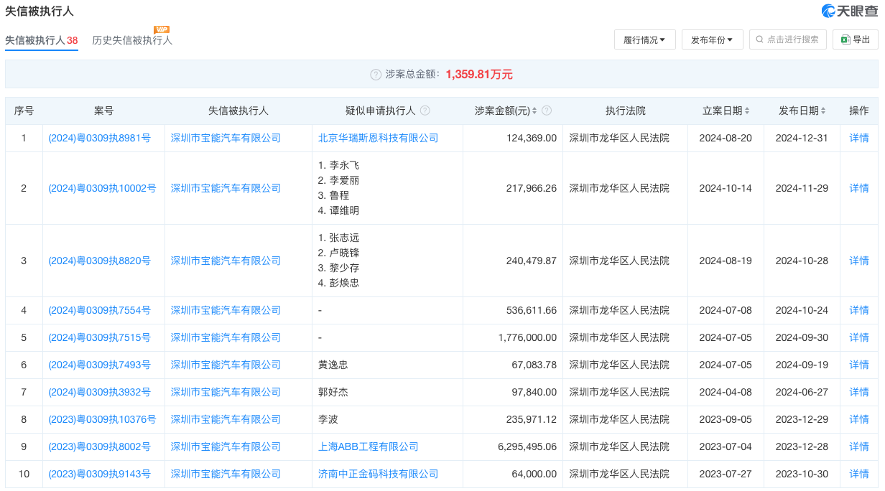Open case (2024)粤0309执10002号
This screenshot has height=491, width=885.
(x=102, y=188)
